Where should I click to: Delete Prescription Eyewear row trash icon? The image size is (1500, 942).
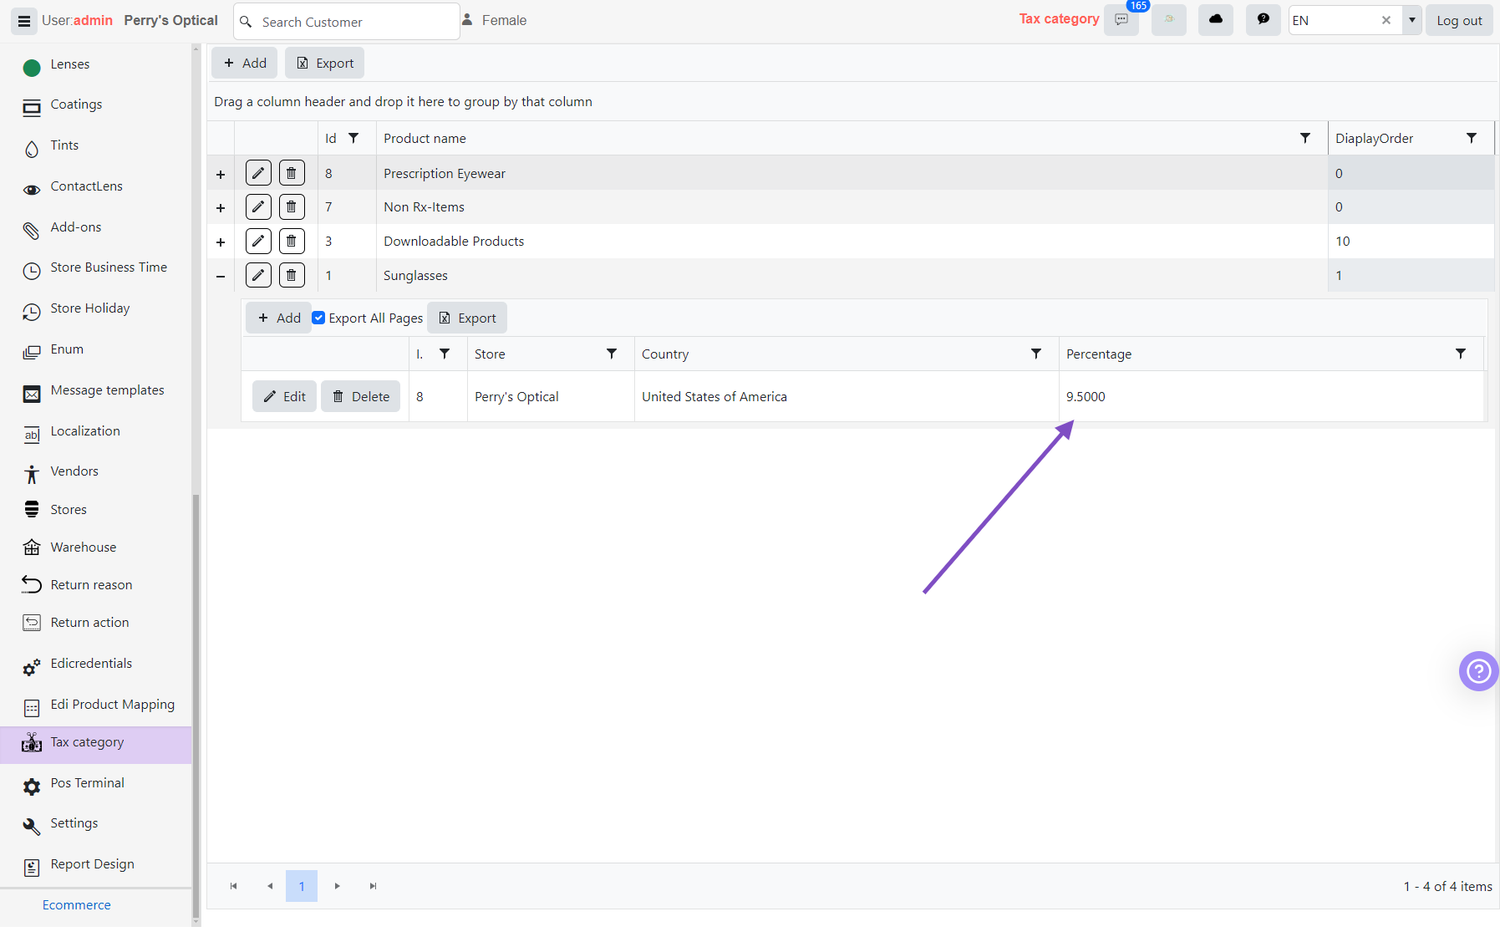[292, 173]
